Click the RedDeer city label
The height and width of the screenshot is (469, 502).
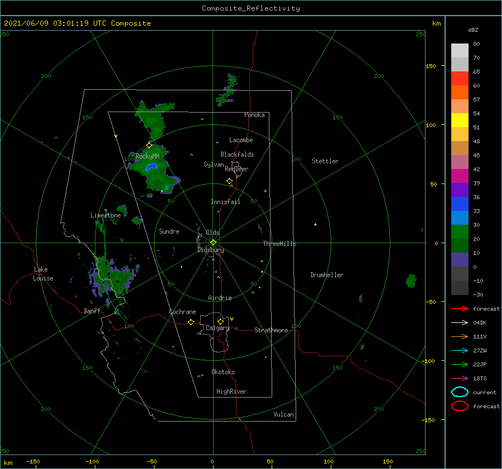236,169
